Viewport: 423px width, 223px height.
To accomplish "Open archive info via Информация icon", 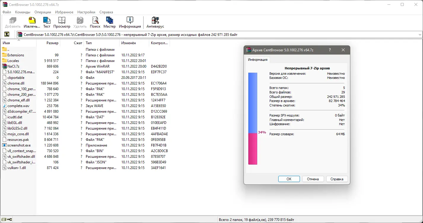I will point(130,21).
